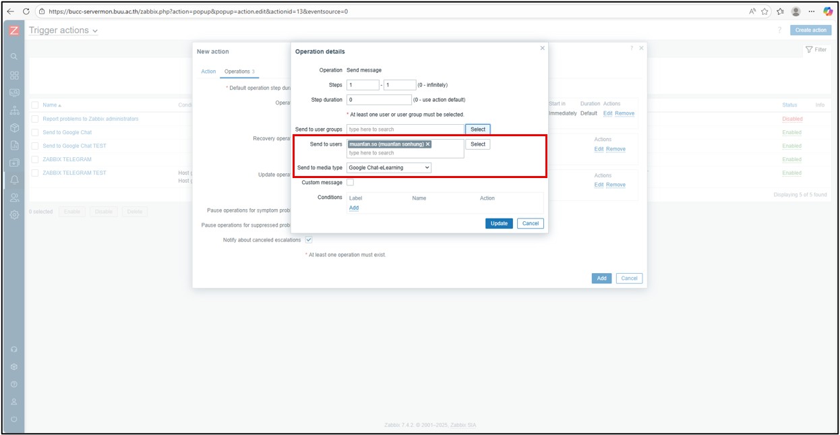Viewport: 840px width, 435px height.
Task: Click Select next to Send to user groups
Action: point(477,129)
